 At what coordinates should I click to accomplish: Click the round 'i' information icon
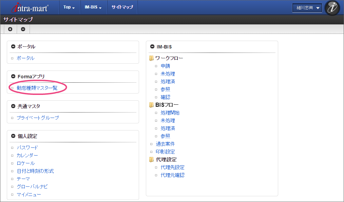tap(332, 8)
